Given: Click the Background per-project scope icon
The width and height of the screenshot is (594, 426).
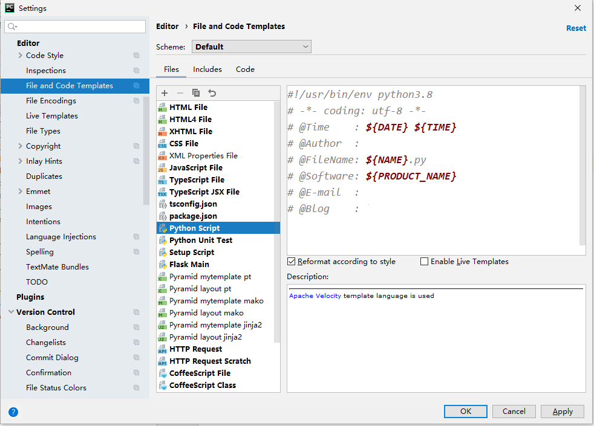Looking at the screenshot, I should pyautogui.click(x=136, y=328).
